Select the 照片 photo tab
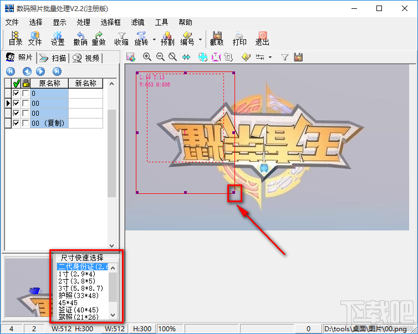The image size is (418, 334). click(x=19, y=57)
